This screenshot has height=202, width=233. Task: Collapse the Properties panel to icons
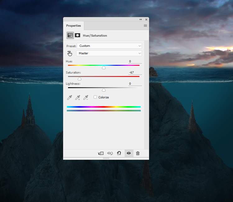tap(140, 20)
